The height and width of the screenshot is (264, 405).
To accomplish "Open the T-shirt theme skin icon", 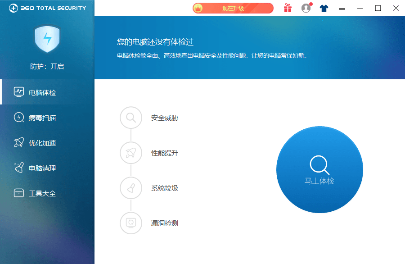I will 324,8.
